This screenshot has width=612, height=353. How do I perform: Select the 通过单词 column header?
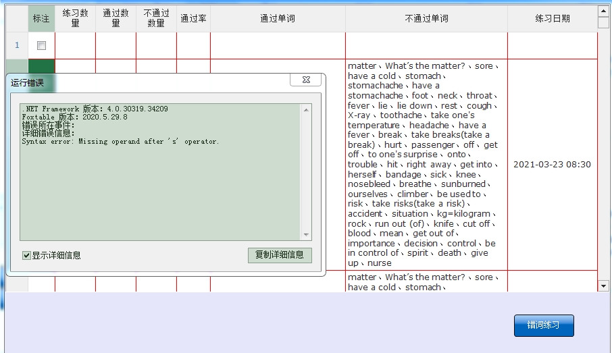pos(278,18)
